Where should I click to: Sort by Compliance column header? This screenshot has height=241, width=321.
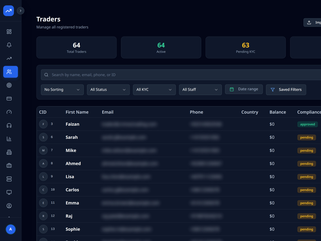(x=309, y=112)
